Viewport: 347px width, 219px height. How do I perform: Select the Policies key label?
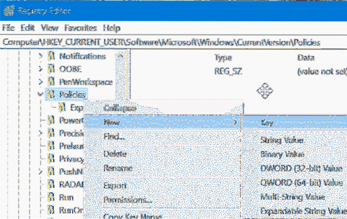pos(72,95)
